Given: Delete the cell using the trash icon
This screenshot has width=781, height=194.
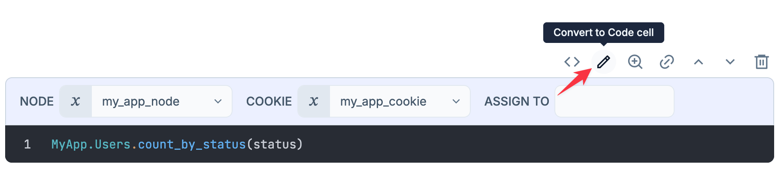Looking at the screenshot, I should 761,62.
